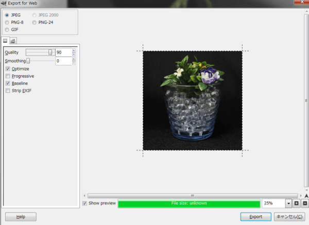The image size is (309, 225).
Task: Select the GIF format radio button
Action: pos(7,30)
